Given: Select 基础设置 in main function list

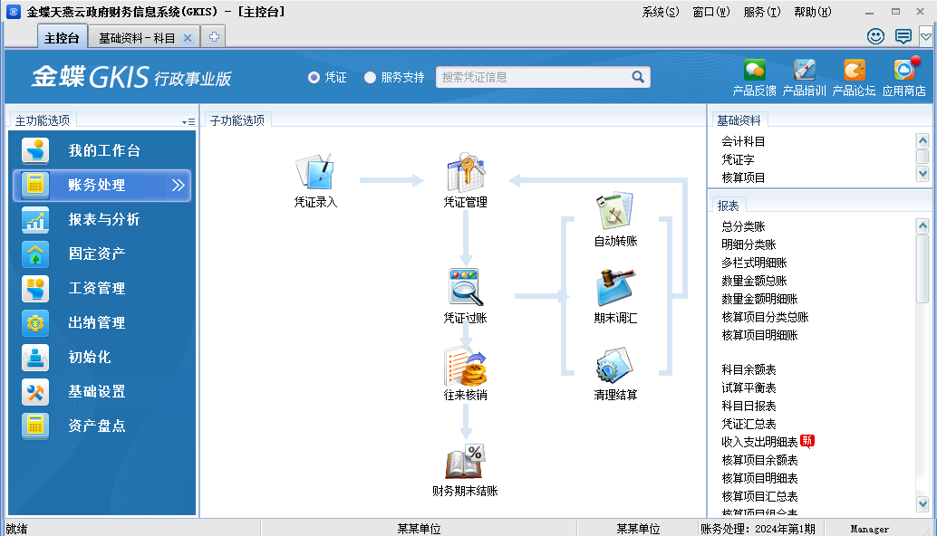Looking at the screenshot, I should 102,391.
